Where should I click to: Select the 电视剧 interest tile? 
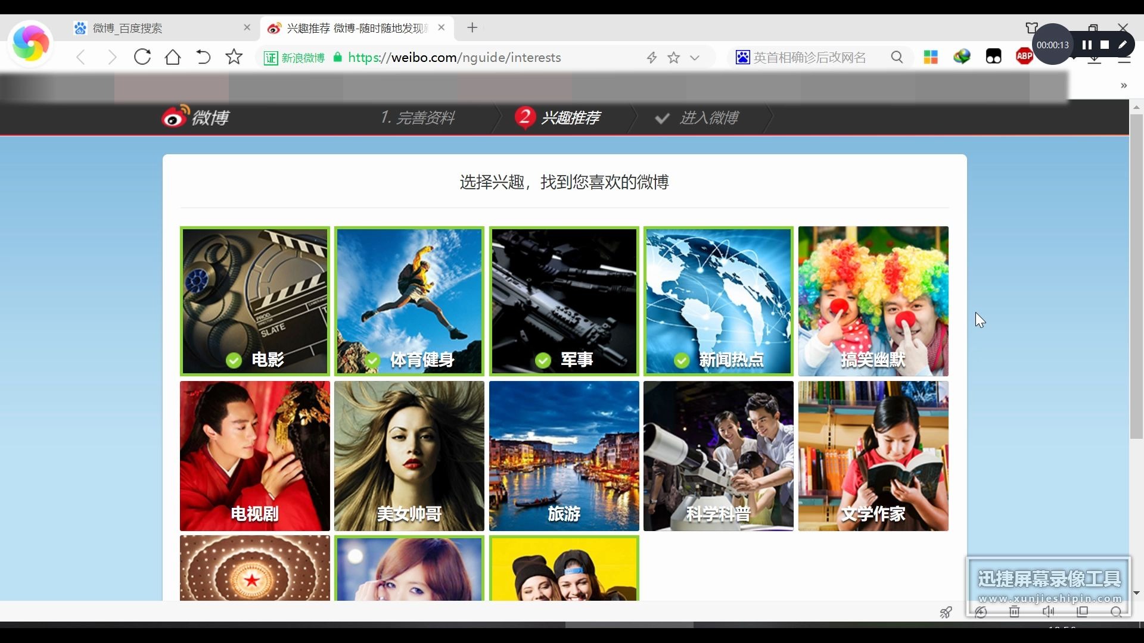[x=255, y=456]
